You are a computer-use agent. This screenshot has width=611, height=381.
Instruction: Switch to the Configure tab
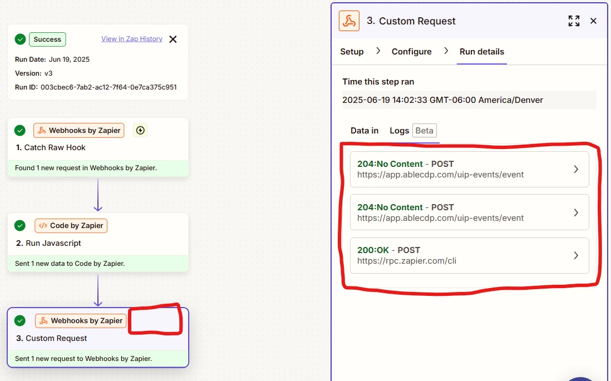[411, 52]
